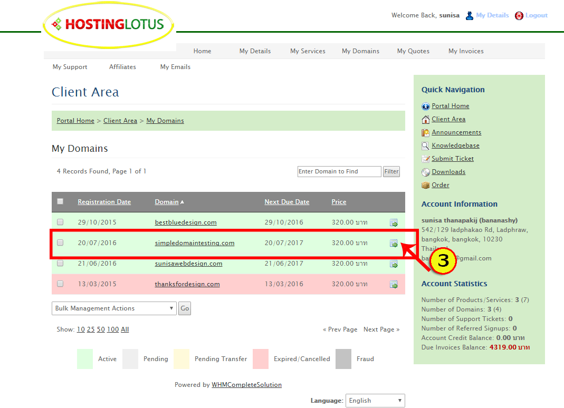Click Client Area in the breadcrumb
This screenshot has width=564, height=408.
point(120,121)
